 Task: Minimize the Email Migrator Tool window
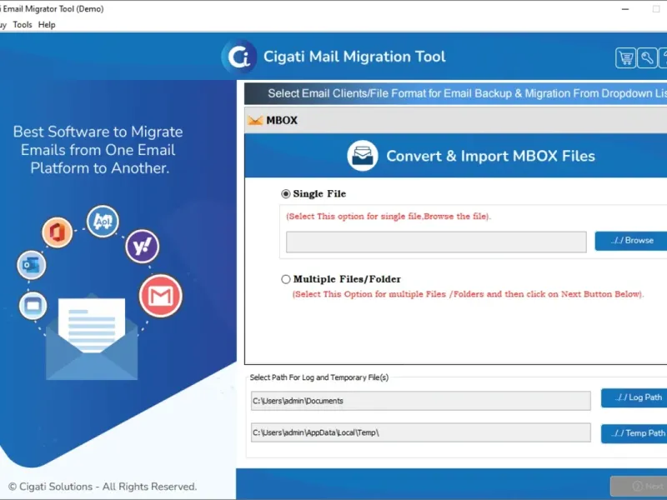pyautogui.click(x=625, y=9)
